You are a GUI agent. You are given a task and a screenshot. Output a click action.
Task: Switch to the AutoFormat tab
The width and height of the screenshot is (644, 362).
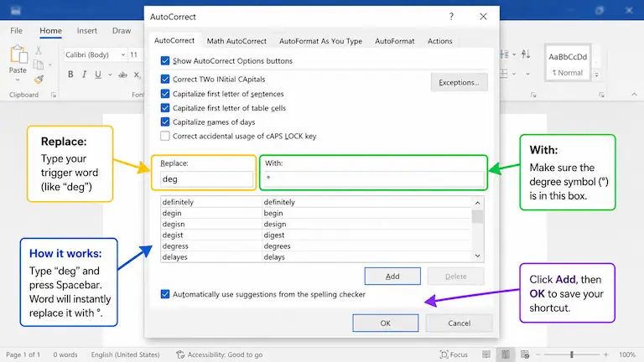(395, 41)
